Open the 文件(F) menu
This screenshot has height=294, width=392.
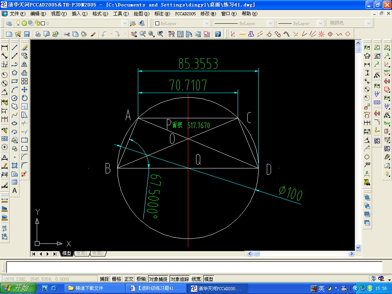[x=17, y=14]
